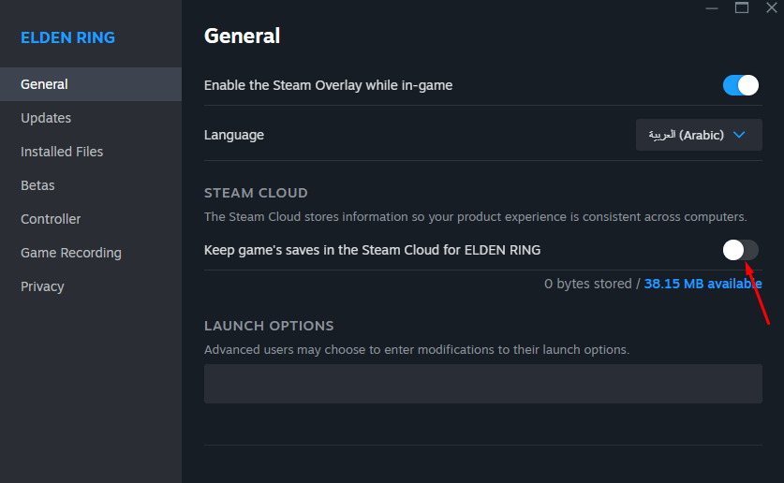Screen dimensions: 784x483
Task: Click the ELDEN RING title in sidebar
Action: tap(68, 38)
